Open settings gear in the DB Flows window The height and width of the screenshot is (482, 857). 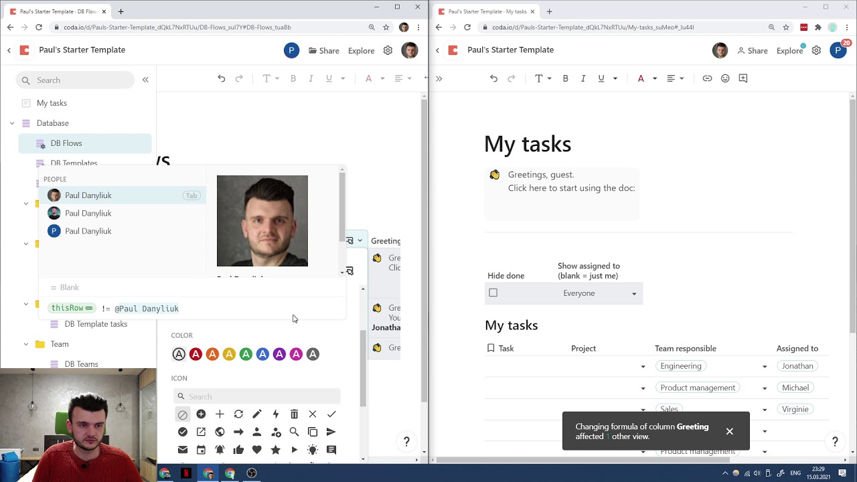(x=388, y=50)
